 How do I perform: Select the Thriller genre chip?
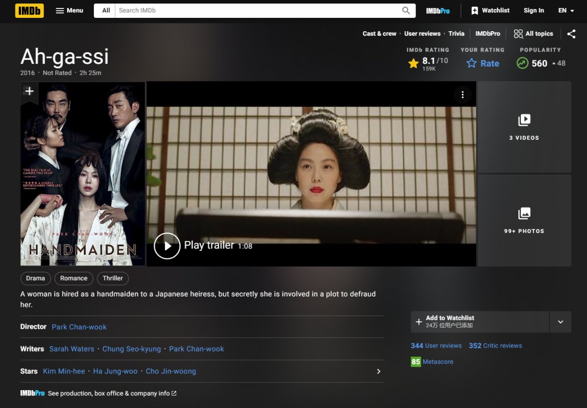click(x=113, y=278)
